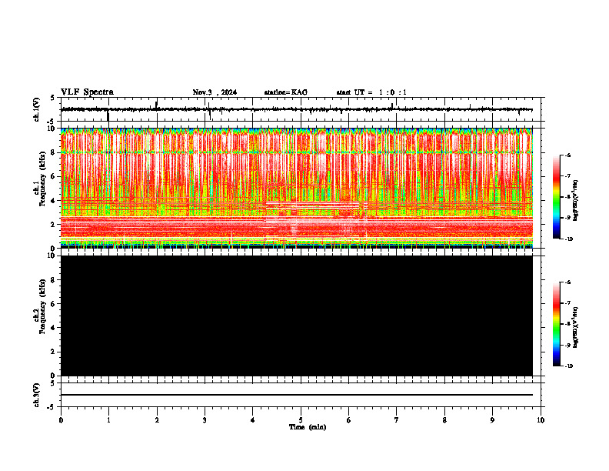Screen dimensions: 609x471
Task: Click inside the ch.1 colored spectrogram plot
Action: [x=297, y=188]
